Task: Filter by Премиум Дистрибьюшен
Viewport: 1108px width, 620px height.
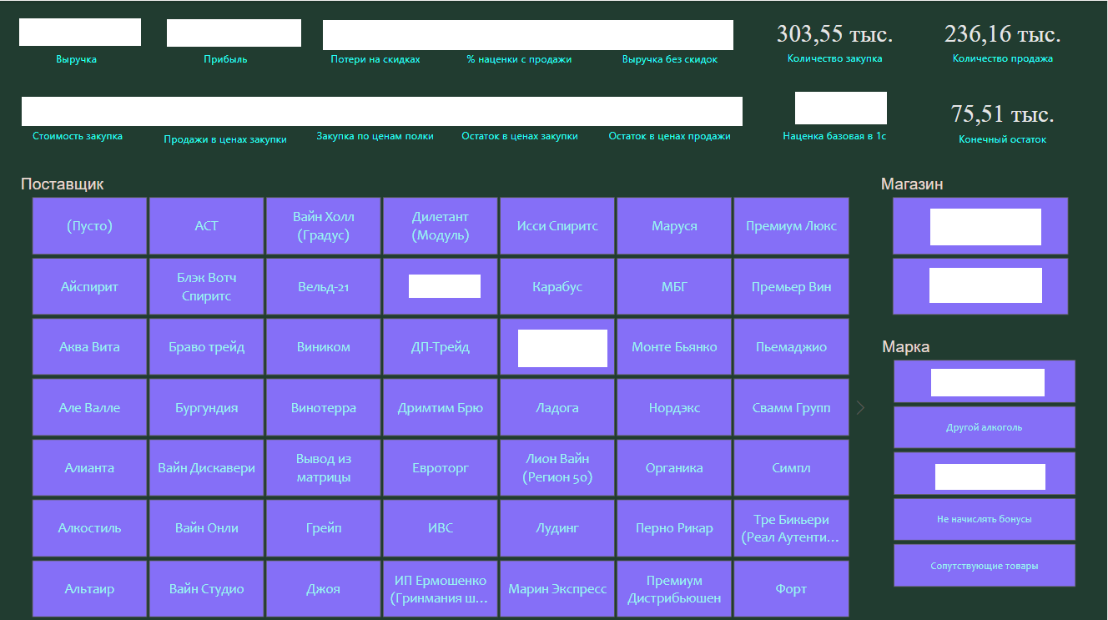Action: tap(674, 589)
